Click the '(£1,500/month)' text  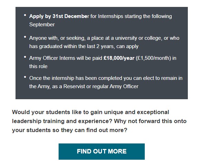click(153, 58)
